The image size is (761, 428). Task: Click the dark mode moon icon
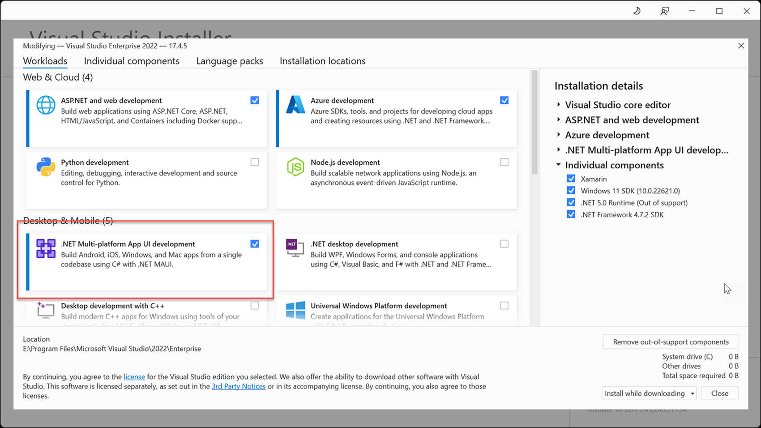click(637, 10)
